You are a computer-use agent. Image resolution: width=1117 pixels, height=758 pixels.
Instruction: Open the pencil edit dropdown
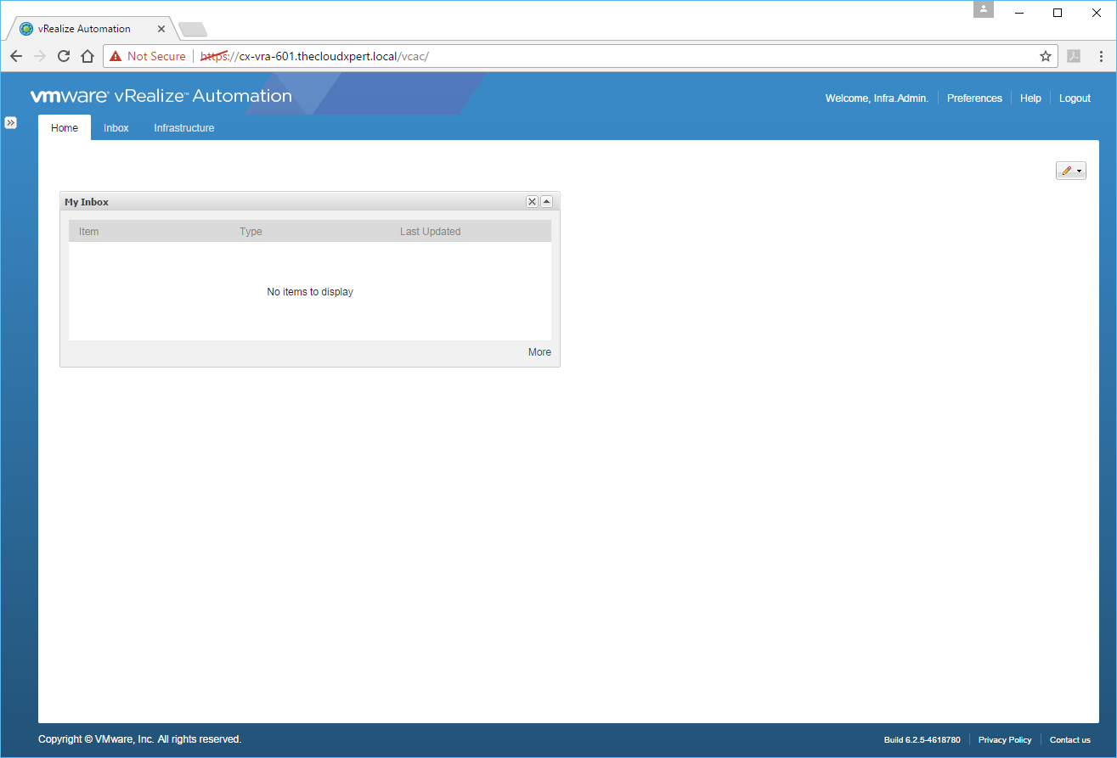pos(1070,171)
